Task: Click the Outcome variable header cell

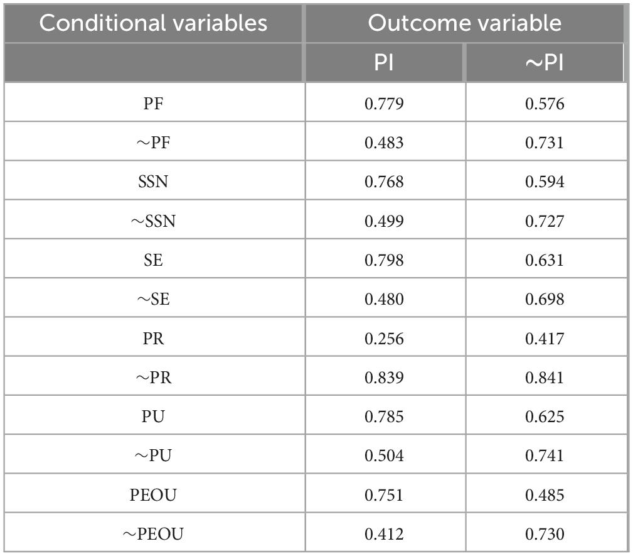Action: [464, 23]
